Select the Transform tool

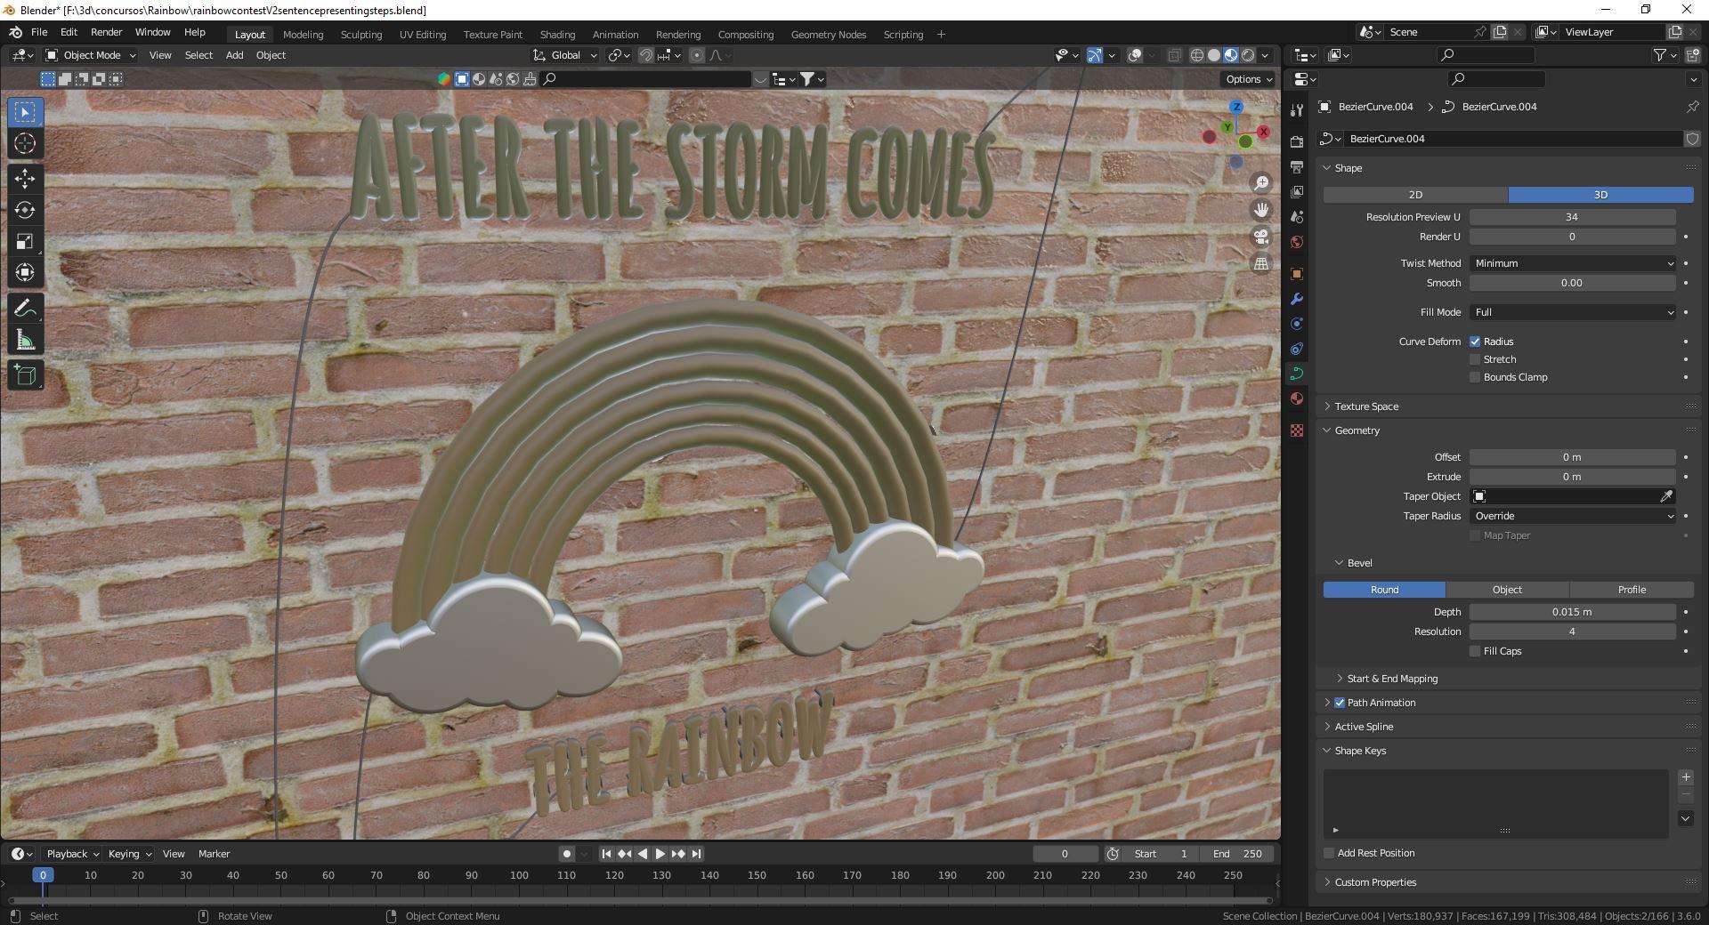click(x=25, y=272)
